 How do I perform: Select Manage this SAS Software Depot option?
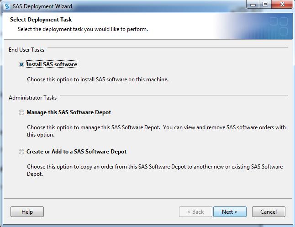click(21, 112)
